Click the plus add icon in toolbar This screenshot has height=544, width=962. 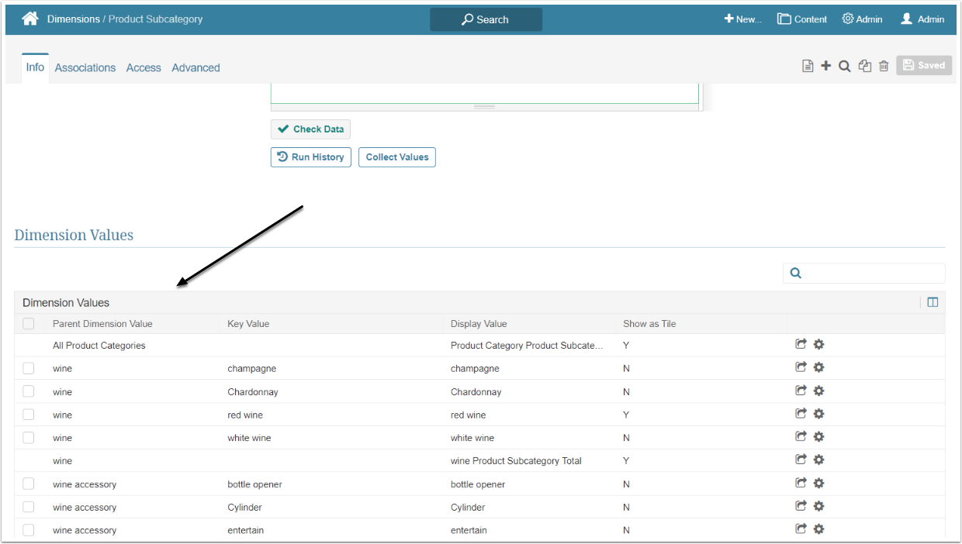(825, 66)
